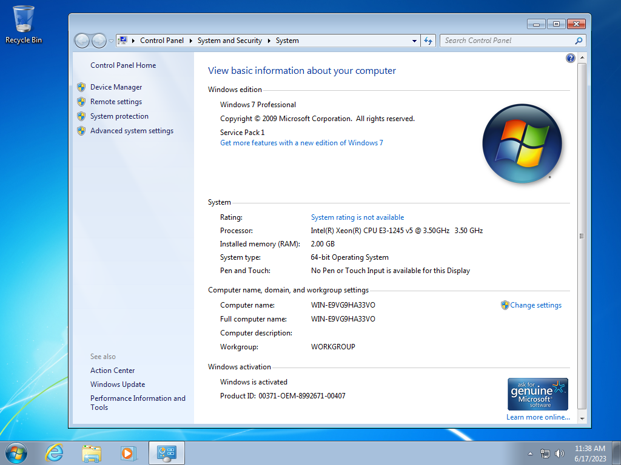This screenshot has height=465, width=621.
Task: Open Learn more online link
Action: pos(538,417)
